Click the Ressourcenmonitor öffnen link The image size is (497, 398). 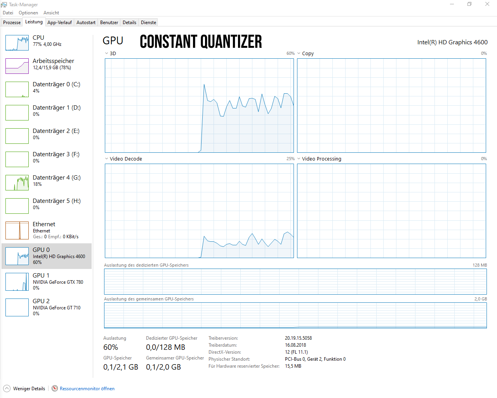[x=87, y=389]
